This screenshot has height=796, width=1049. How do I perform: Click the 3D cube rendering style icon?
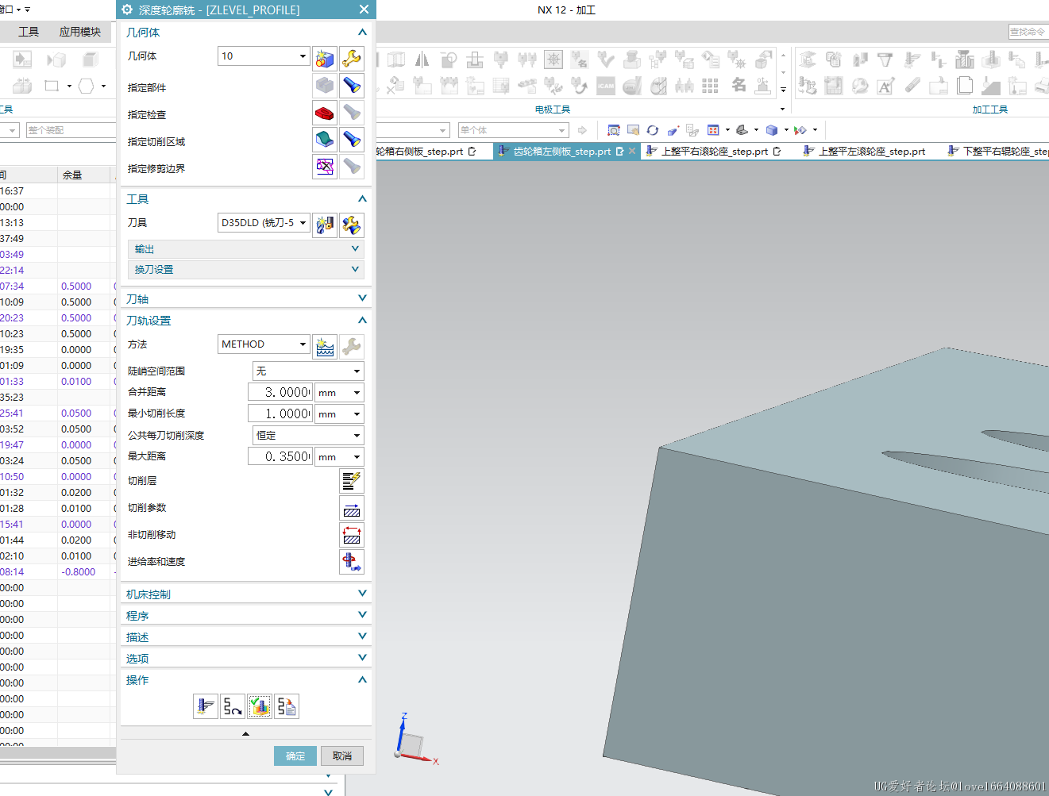[x=772, y=130]
